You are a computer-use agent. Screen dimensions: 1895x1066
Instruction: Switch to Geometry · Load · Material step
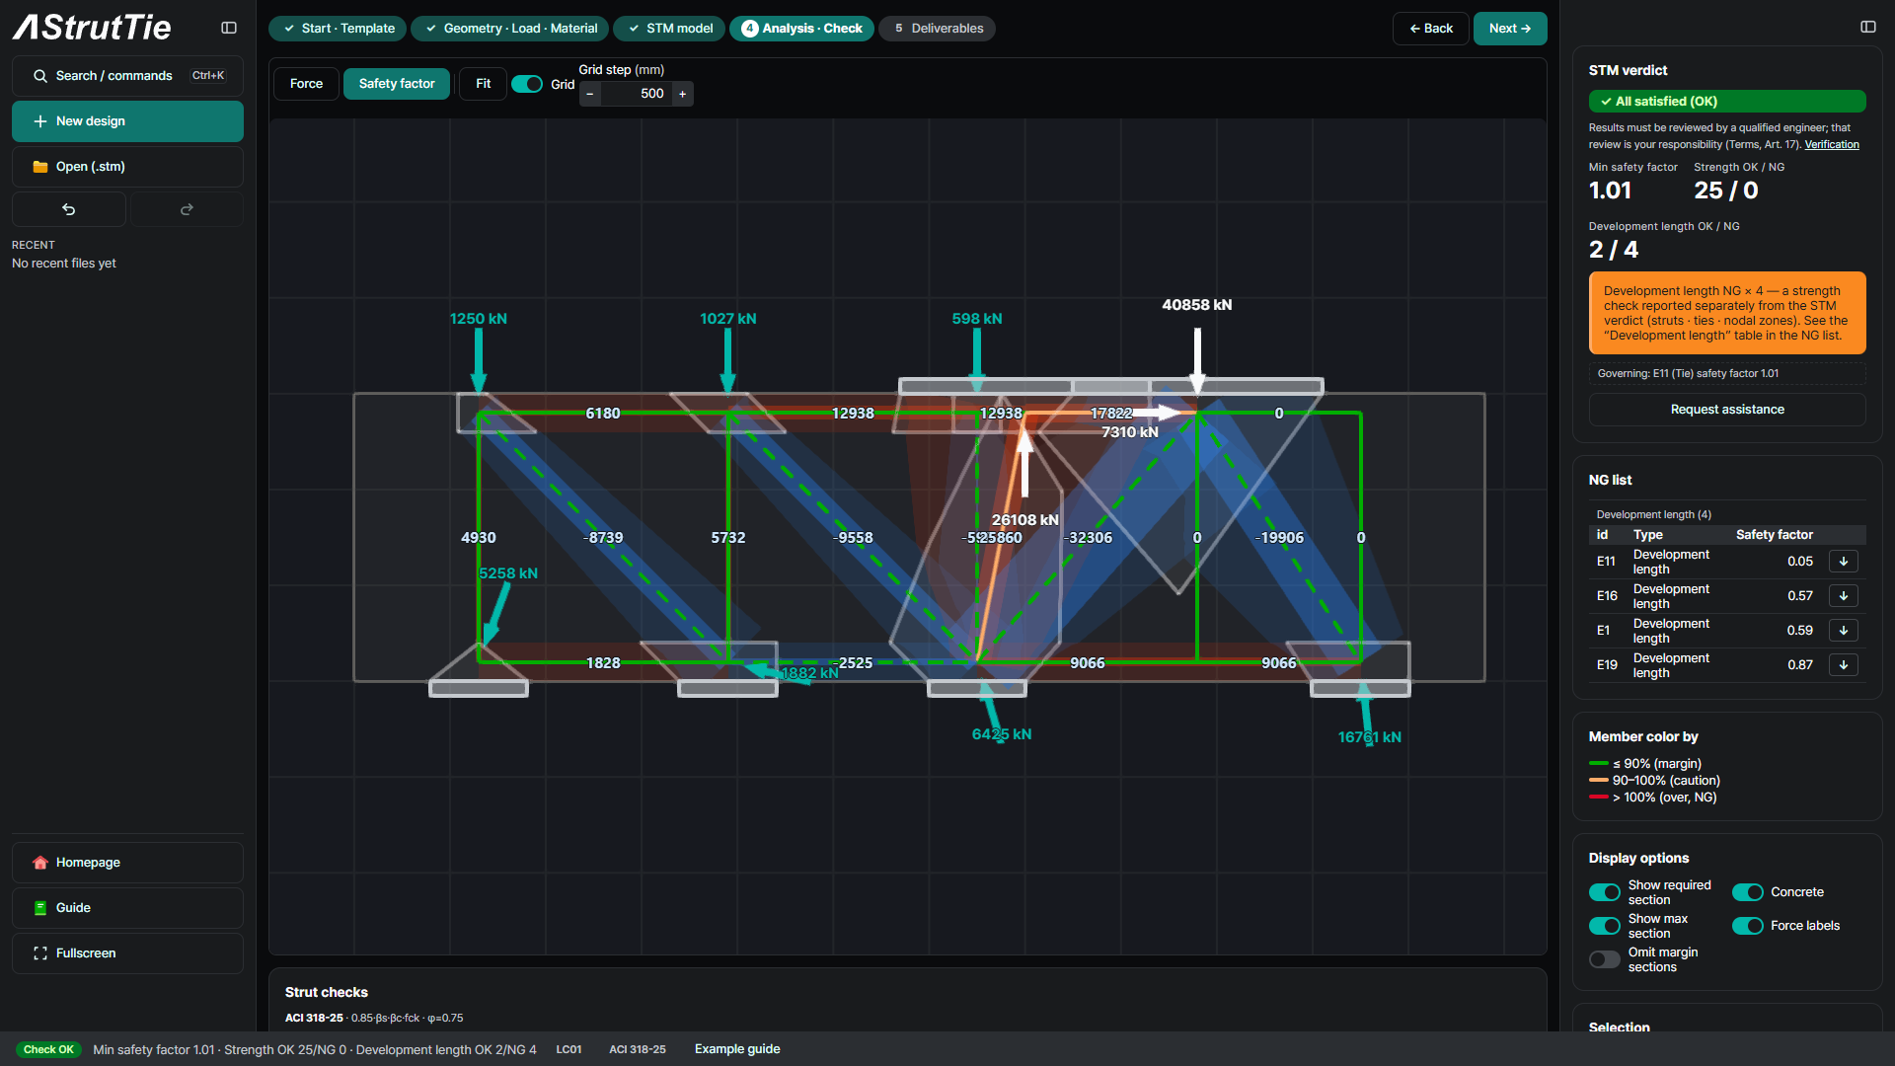point(510,29)
